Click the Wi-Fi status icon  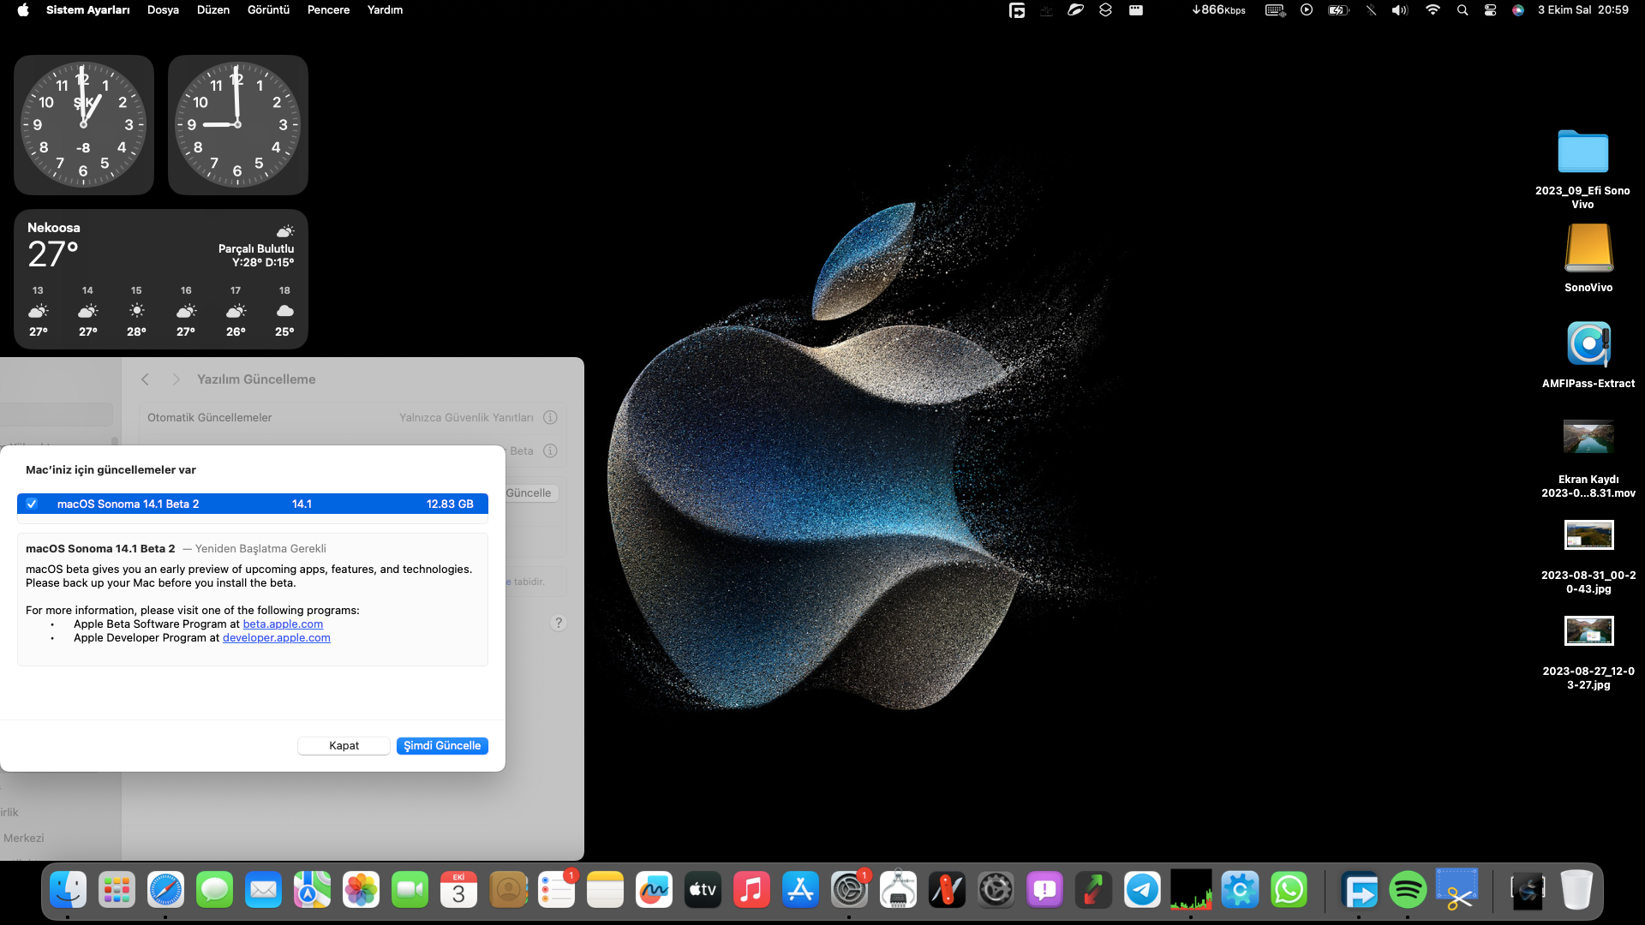tap(1433, 10)
